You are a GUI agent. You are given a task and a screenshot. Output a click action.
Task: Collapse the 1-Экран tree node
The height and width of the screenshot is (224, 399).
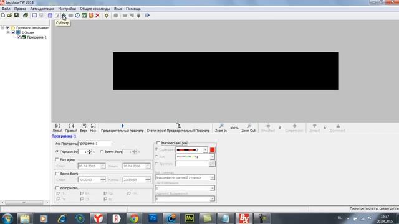(x=8, y=32)
